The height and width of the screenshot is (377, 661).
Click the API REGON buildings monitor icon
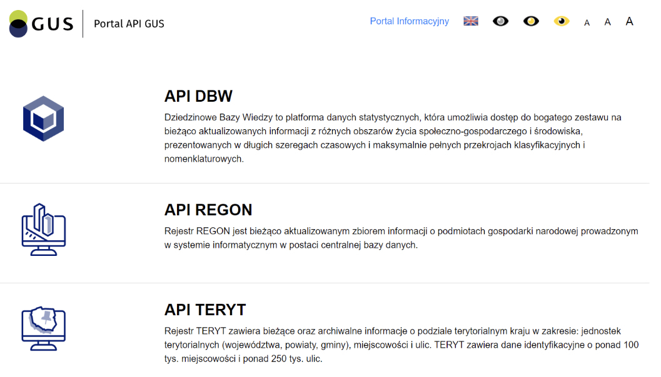click(44, 229)
